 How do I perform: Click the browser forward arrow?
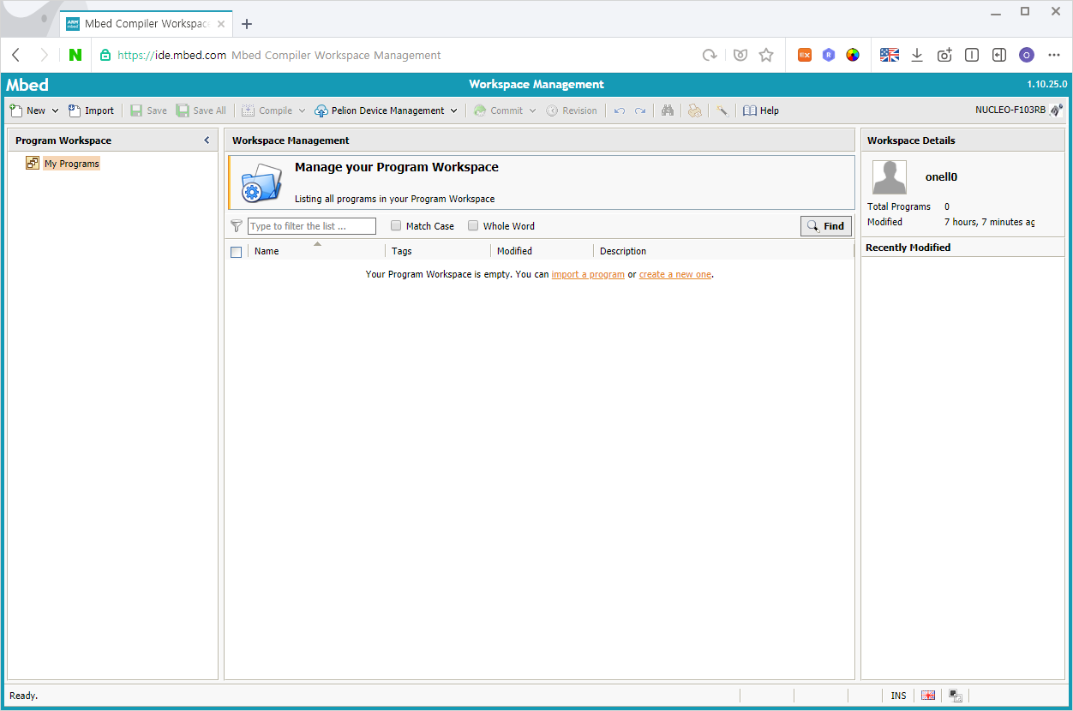tap(45, 55)
